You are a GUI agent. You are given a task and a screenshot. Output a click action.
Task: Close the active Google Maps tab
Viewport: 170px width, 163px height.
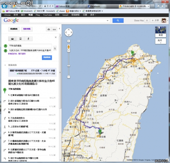(x=148, y=6)
